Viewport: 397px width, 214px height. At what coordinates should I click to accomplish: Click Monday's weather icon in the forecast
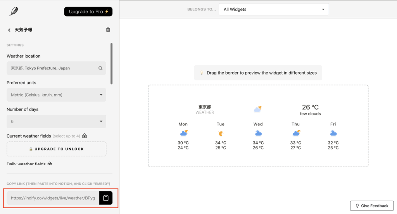click(x=183, y=133)
